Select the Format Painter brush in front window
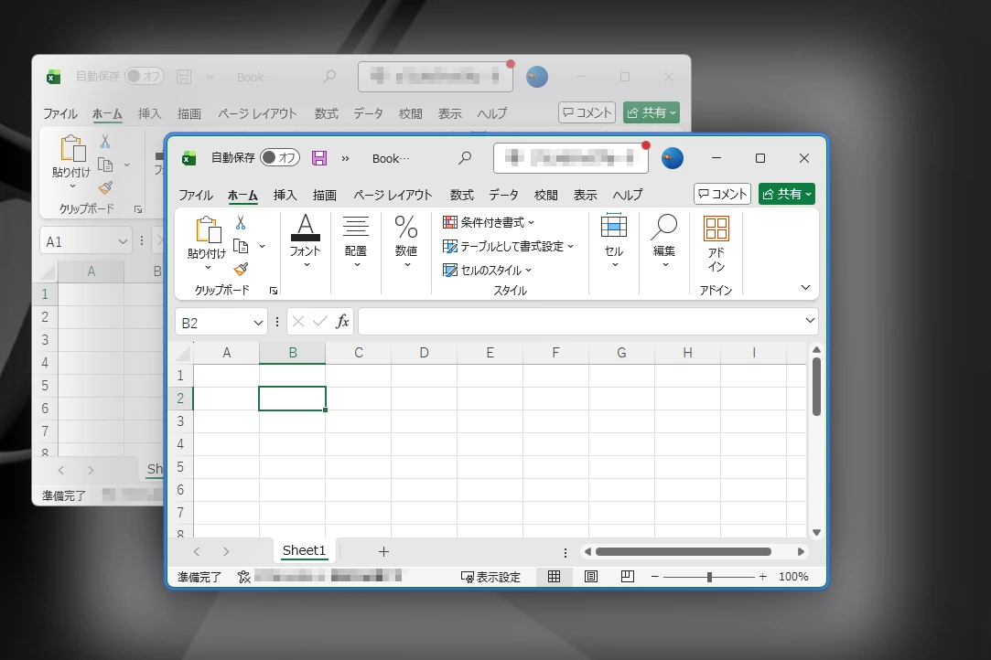 click(x=241, y=269)
